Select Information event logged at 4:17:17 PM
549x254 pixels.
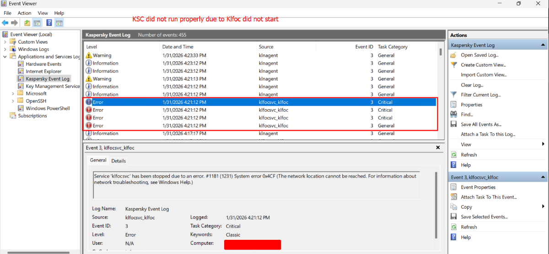(x=260, y=133)
